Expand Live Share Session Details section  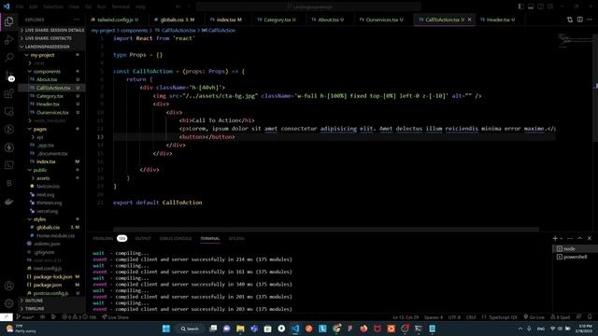tap(52, 30)
